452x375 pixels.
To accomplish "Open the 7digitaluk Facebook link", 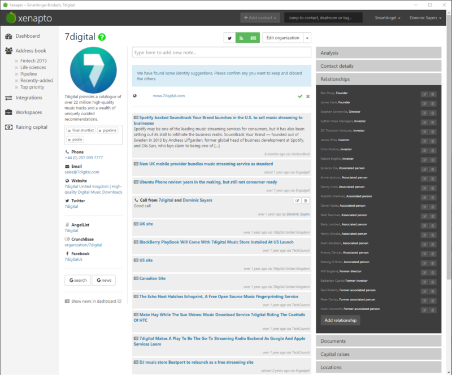I will pyautogui.click(x=73, y=259).
